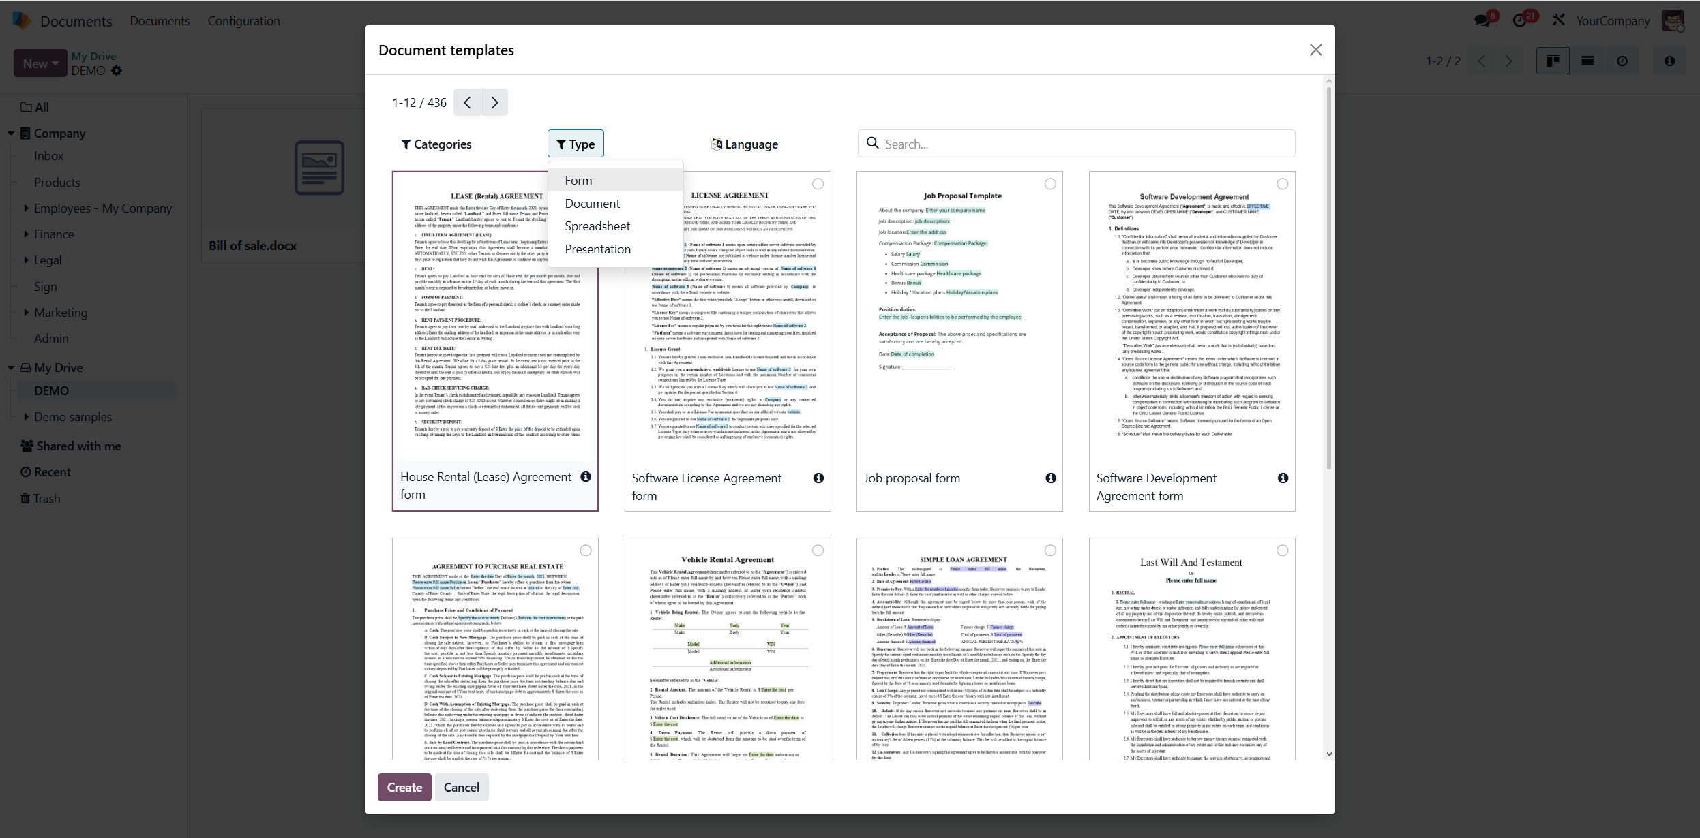
Task: Choose Spreadsheet in Type menu
Action: point(615,226)
